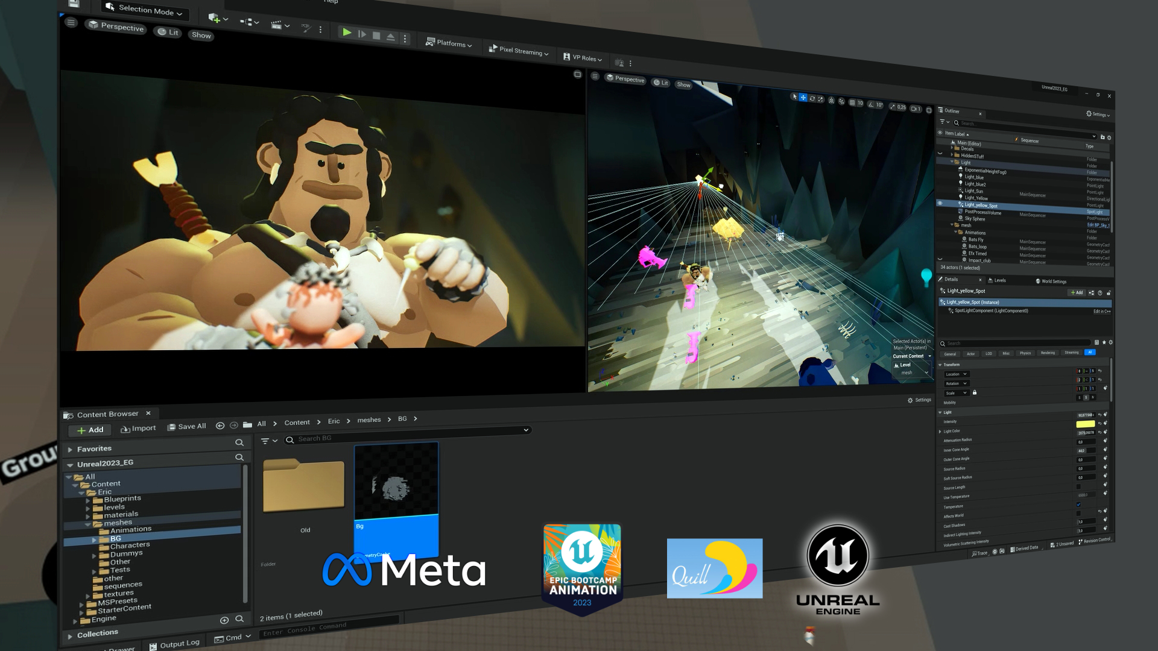Click the Add button in Content Browser
Image resolution: width=1158 pixels, height=651 pixels.
tap(90, 430)
